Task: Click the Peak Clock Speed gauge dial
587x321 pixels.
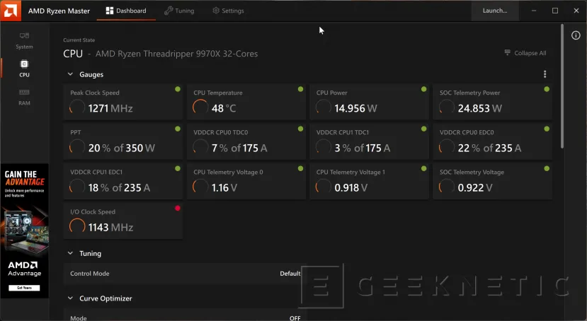Action: point(77,107)
